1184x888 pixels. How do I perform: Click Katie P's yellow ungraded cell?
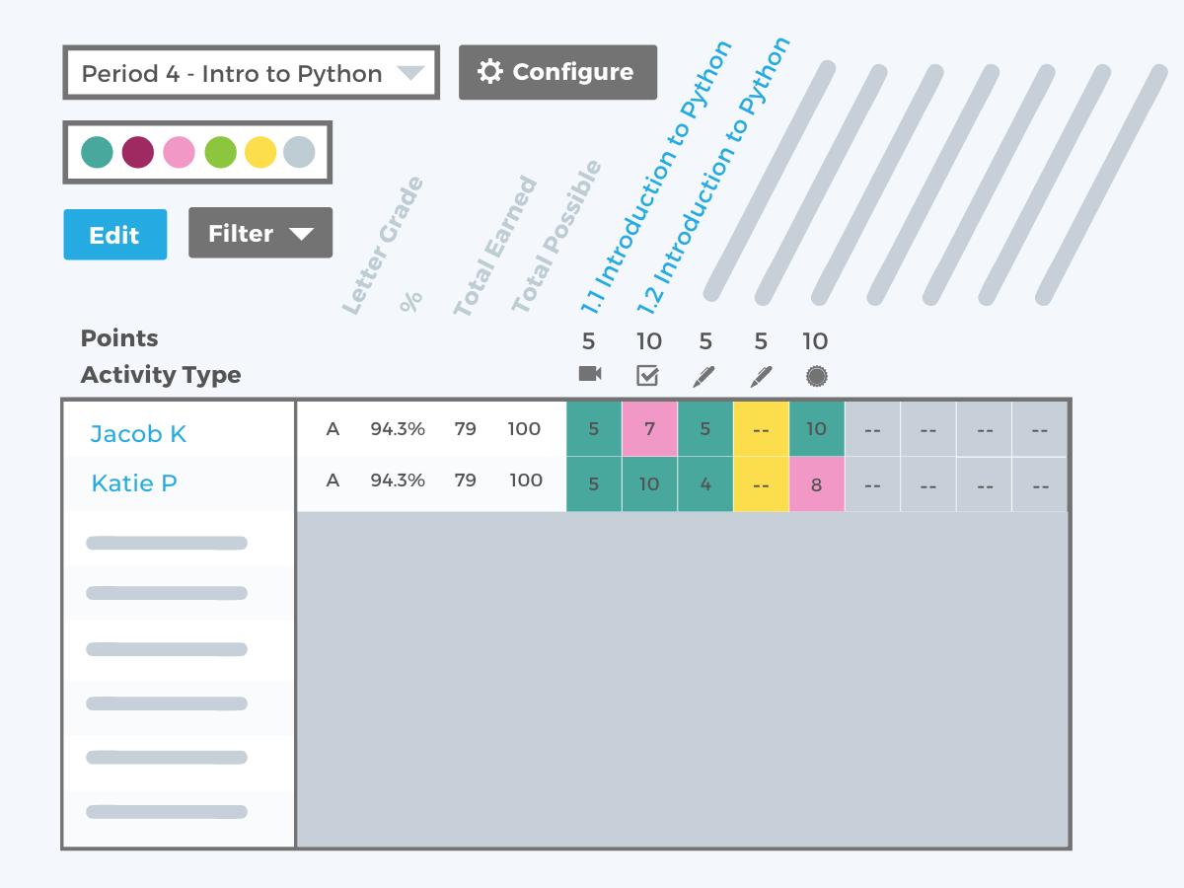(761, 483)
